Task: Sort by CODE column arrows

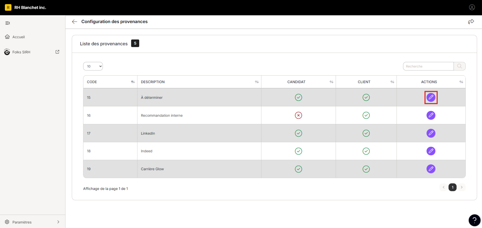Action: click(x=133, y=82)
